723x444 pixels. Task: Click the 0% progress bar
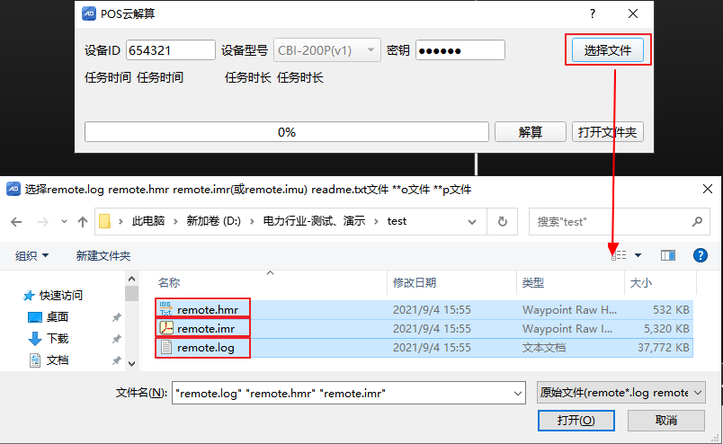pos(286,132)
